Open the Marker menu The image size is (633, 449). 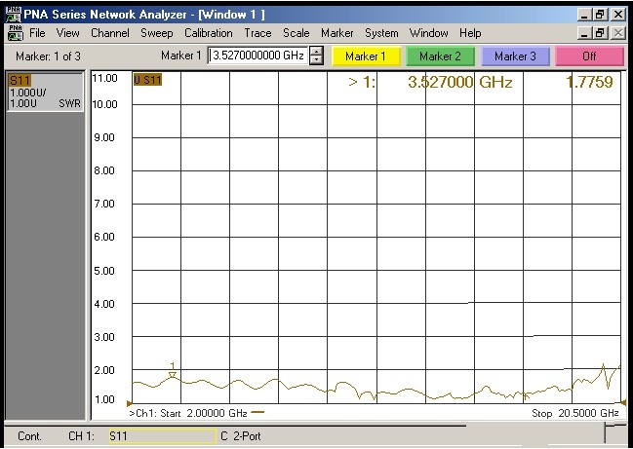(337, 33)
